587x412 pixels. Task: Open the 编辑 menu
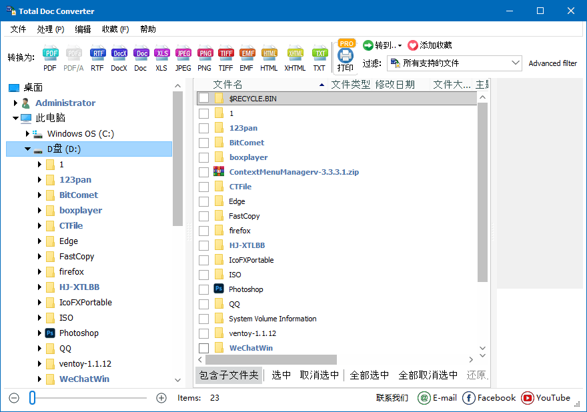pos(83,29)
